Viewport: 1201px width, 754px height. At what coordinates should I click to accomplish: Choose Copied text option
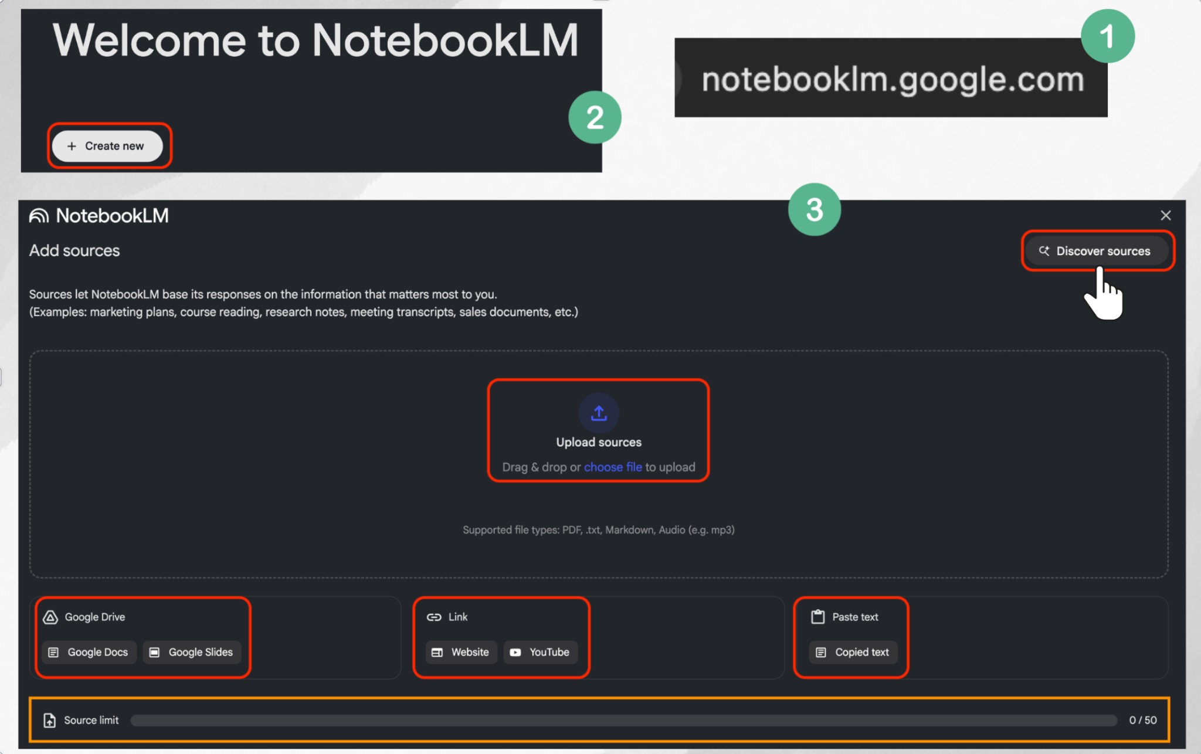pyautogui.click(x=853, y=652)
